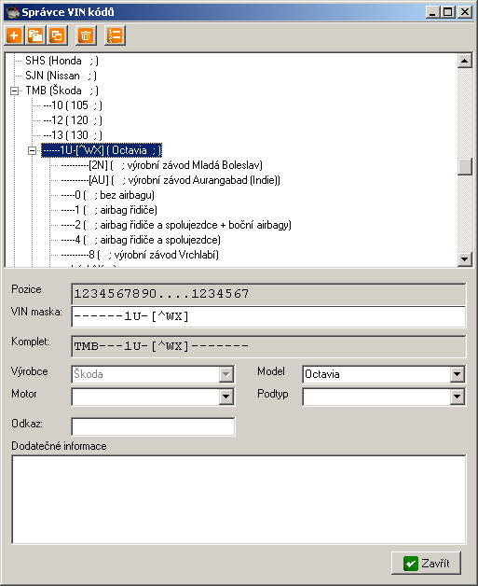Click the tree scrollbar up arrow
Screen dimensions: 478x586
pos(465,61)
